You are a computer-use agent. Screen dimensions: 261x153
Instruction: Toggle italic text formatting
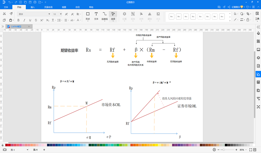point(24,20)
